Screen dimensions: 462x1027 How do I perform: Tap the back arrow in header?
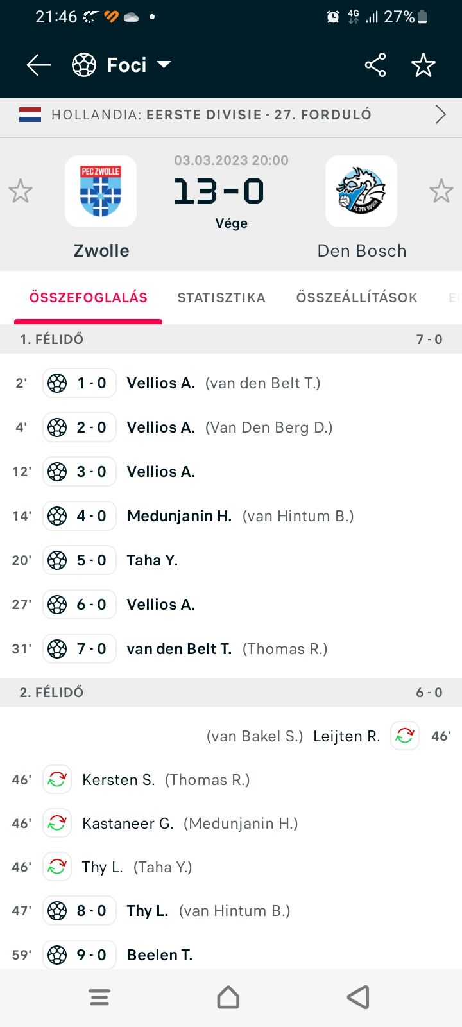(x=38, y=65)
